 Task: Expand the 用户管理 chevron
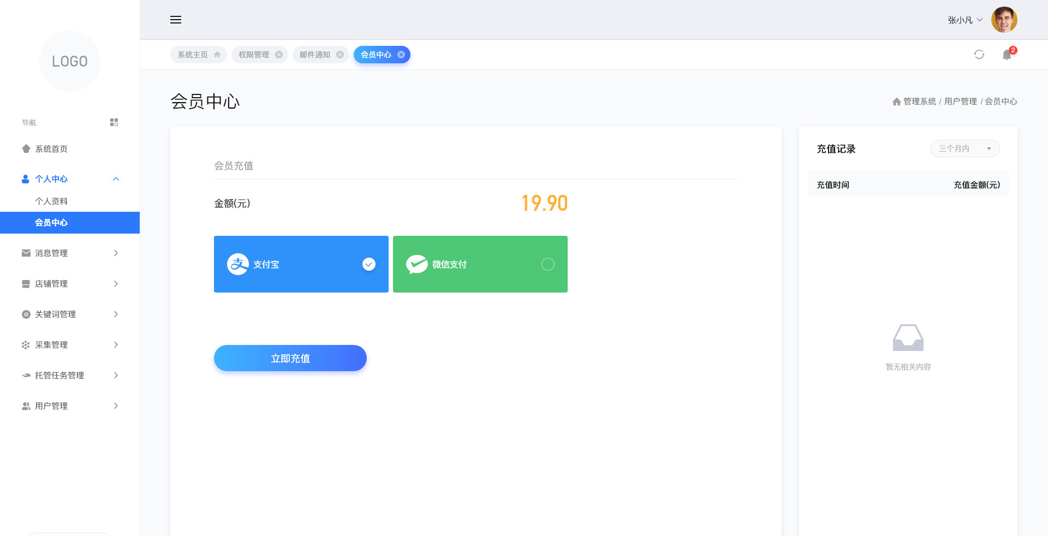116,406
